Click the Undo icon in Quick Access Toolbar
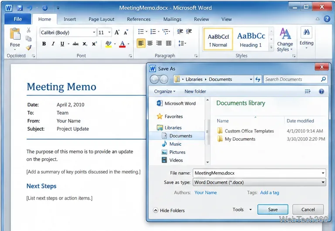335x231 pixels. click(30, 8)
